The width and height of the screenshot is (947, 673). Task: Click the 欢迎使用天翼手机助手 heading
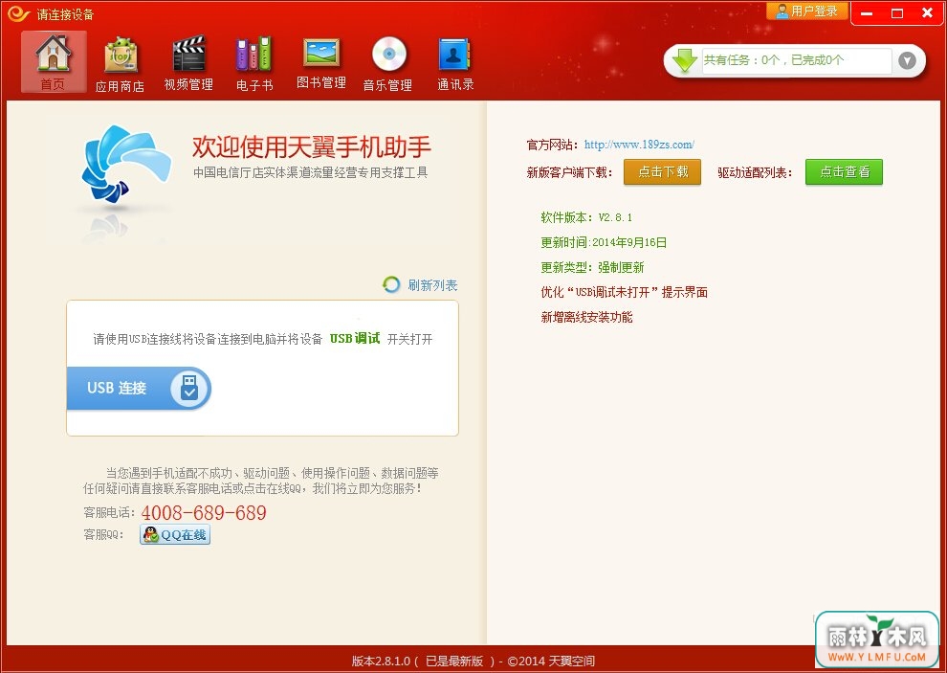(x=312, y=146)
